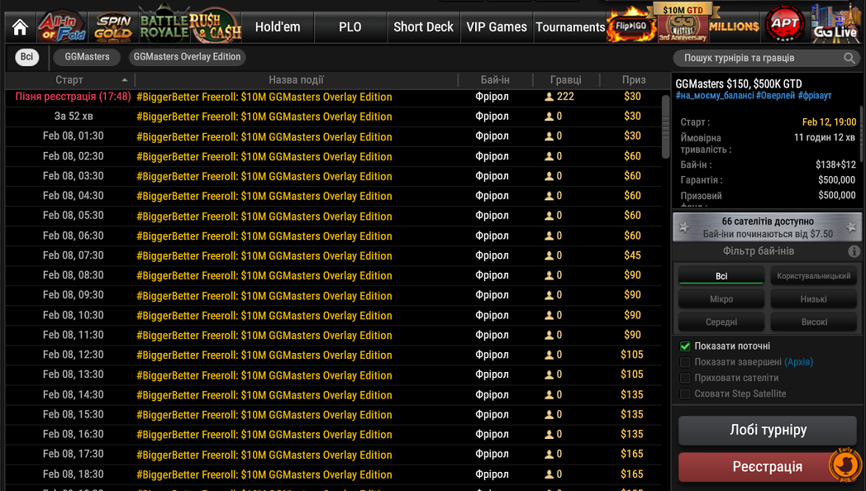The width and height of the screenshot is (866, 491).
Task: Click the Home icon on the top left
Action: tap(18, 25)
